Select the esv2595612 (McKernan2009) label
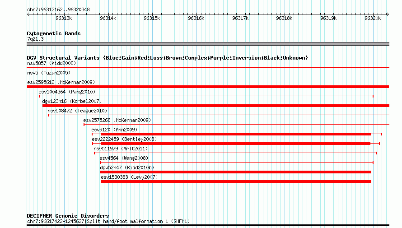Screen dimensions: 402x228 (61, 82)
